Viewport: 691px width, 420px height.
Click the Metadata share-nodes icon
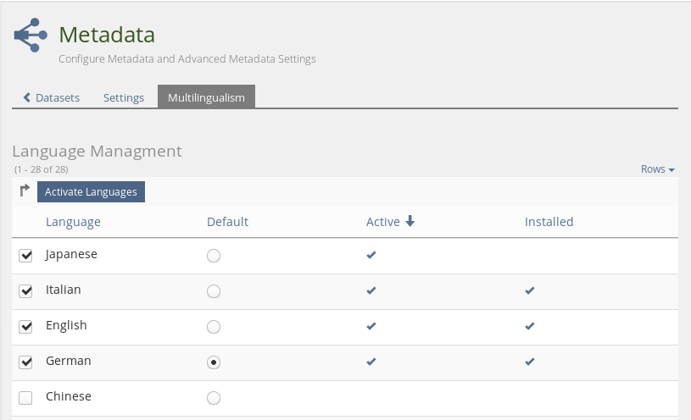31,35
